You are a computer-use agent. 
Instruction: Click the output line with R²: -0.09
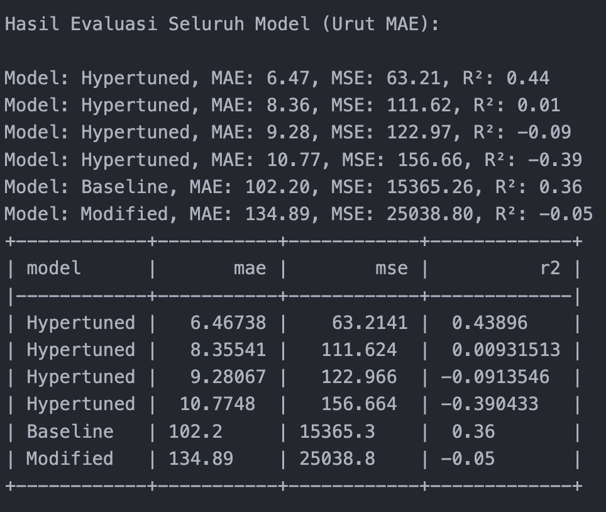tap(287, 133)
